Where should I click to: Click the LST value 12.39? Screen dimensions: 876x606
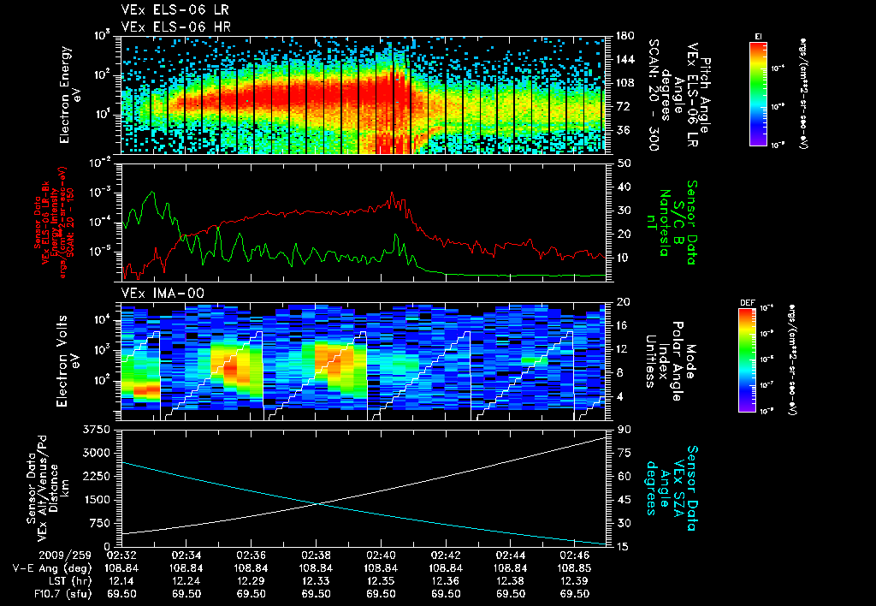pyautogui.click(x=575, y=581)
